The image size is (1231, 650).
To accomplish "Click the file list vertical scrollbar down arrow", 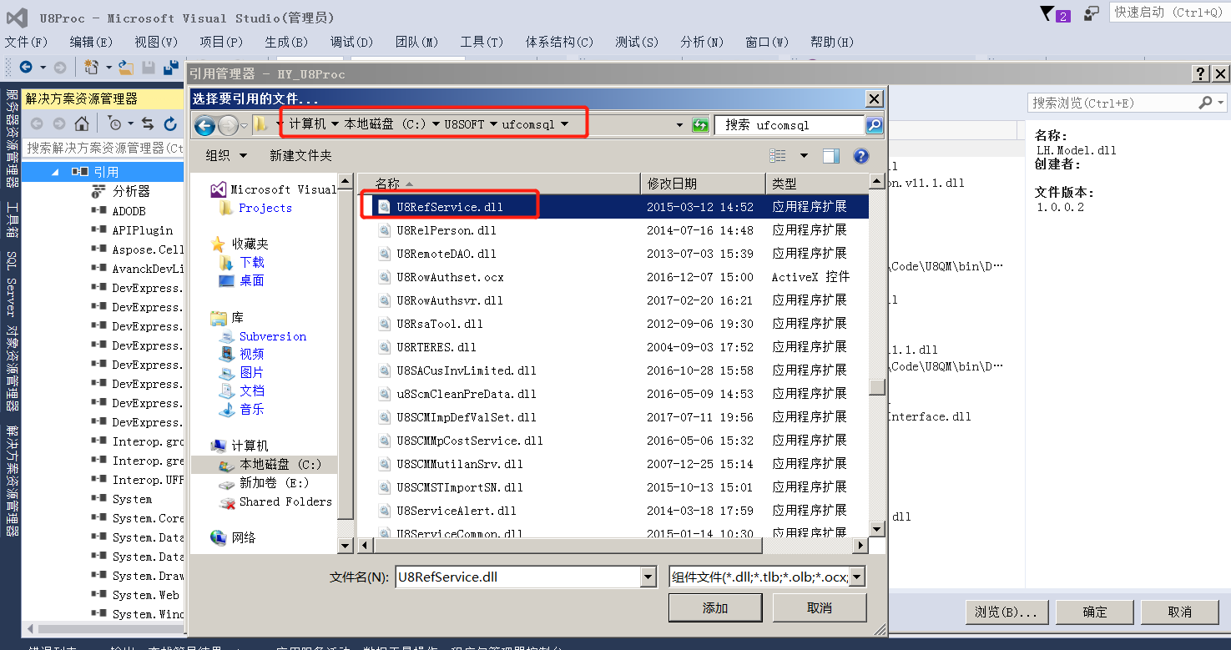I will pos(876,529).
